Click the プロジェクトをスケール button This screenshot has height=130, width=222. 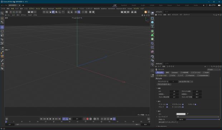(164, 84)
